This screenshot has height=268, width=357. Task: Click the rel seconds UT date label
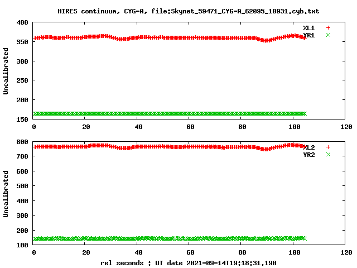(x=189, y=263)
